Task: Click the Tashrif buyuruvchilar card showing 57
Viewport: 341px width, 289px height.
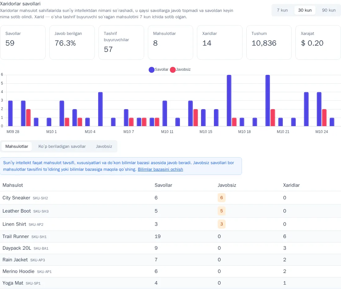Action: pos(121,42)
